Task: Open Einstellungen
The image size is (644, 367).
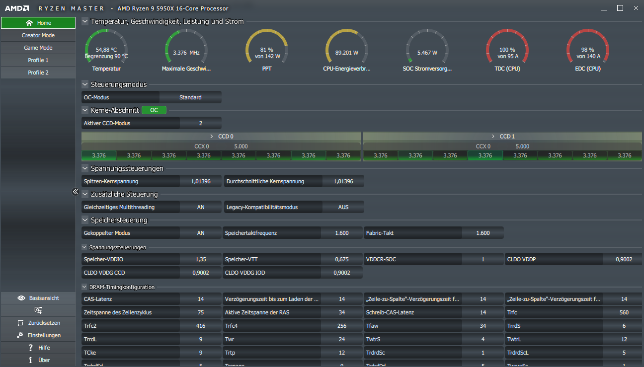Action: [38, 335]
